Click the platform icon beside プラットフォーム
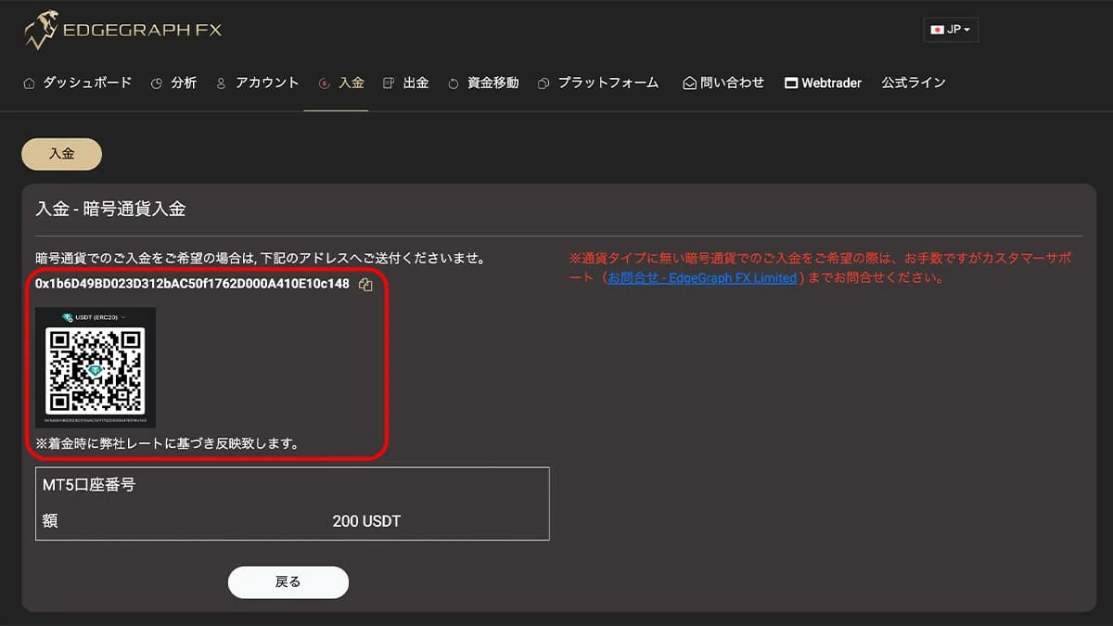 click(544, 83)
